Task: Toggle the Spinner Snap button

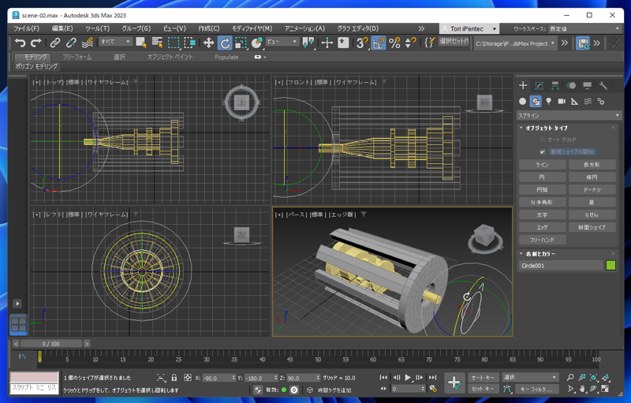Action: pyautogui.click(x=410, y=43)
